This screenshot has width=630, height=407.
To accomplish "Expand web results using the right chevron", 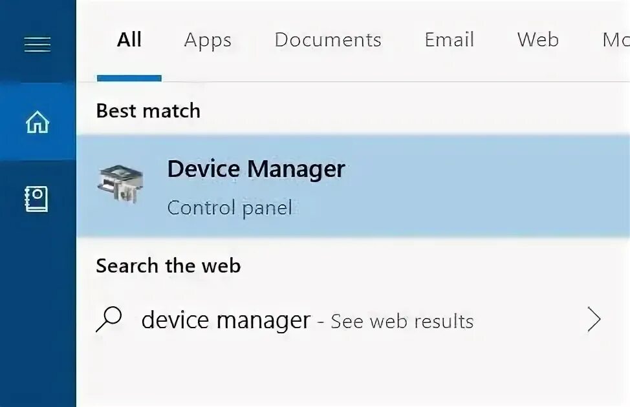I will coord(594,320).
